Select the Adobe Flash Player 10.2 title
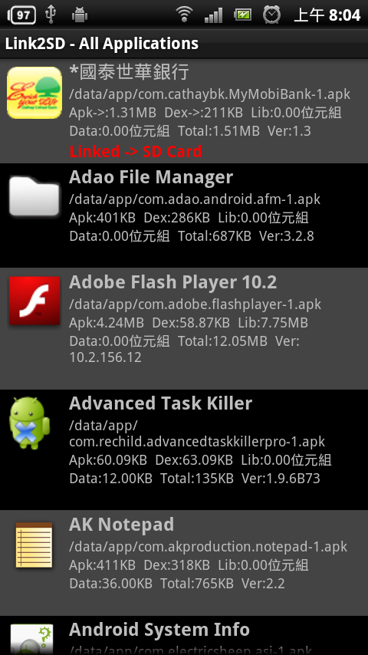This screenshot has height=655, width=368. pos(173,282)
